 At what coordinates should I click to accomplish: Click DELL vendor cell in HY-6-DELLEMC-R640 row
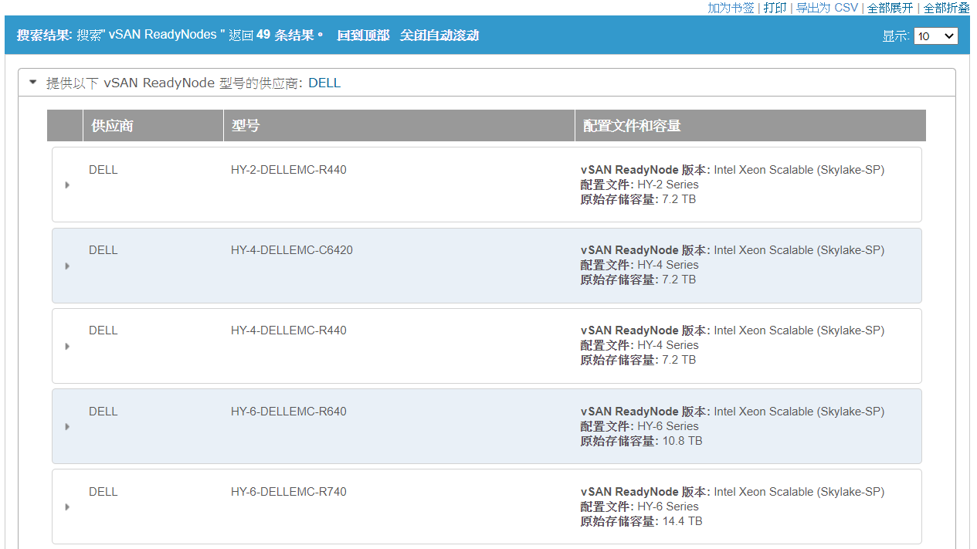[103, 412]
